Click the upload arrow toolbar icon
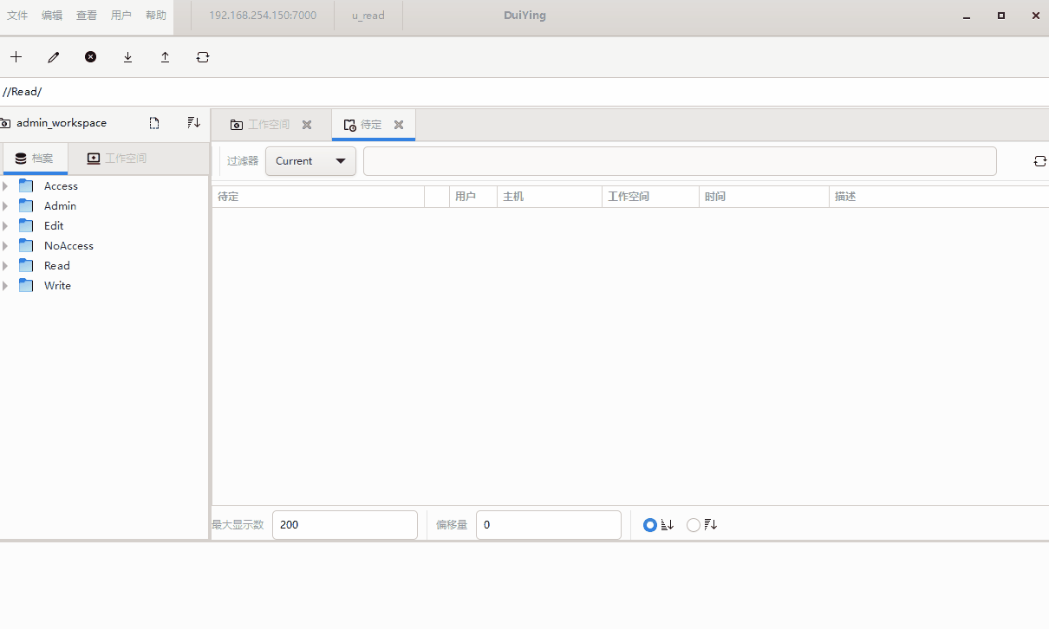Screen dimensions: 1049x629 (x=165, y=57)
